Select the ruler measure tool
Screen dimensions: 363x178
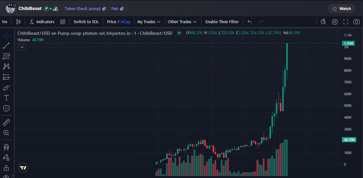click(6, 123)
